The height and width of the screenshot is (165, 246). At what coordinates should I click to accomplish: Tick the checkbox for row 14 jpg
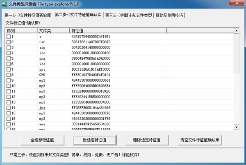tap(9, 108)
